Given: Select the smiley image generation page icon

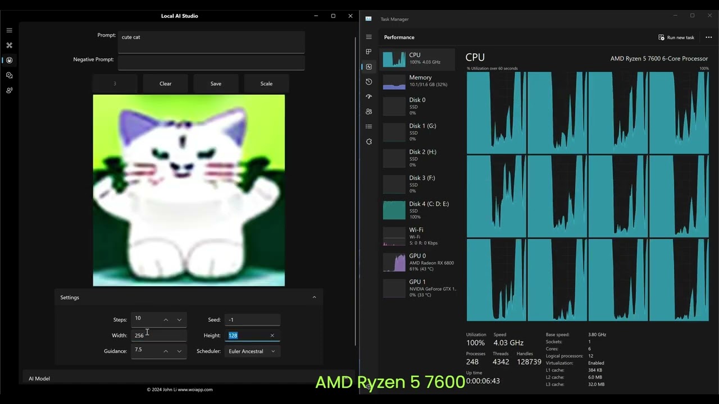Looking at the screenshot, I should (x=9, y=60).
